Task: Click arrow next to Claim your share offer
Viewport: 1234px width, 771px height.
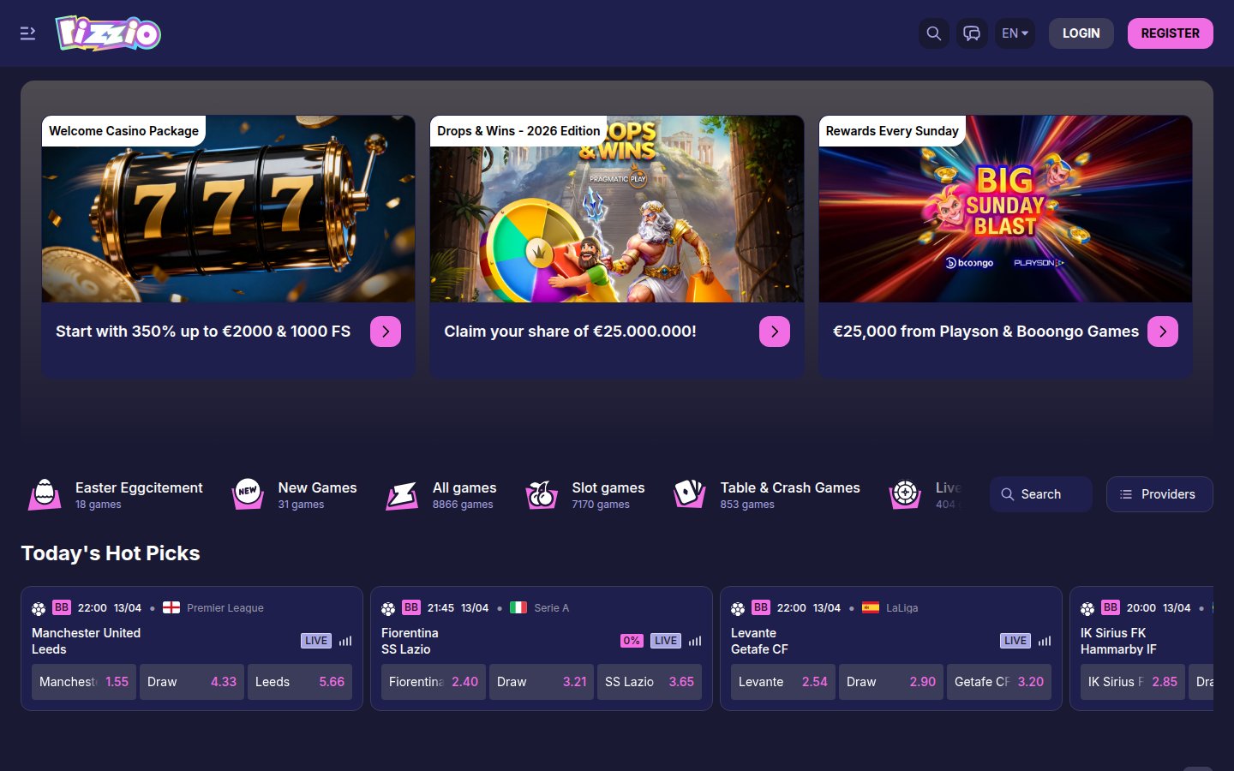Action: tap(775, 332)
